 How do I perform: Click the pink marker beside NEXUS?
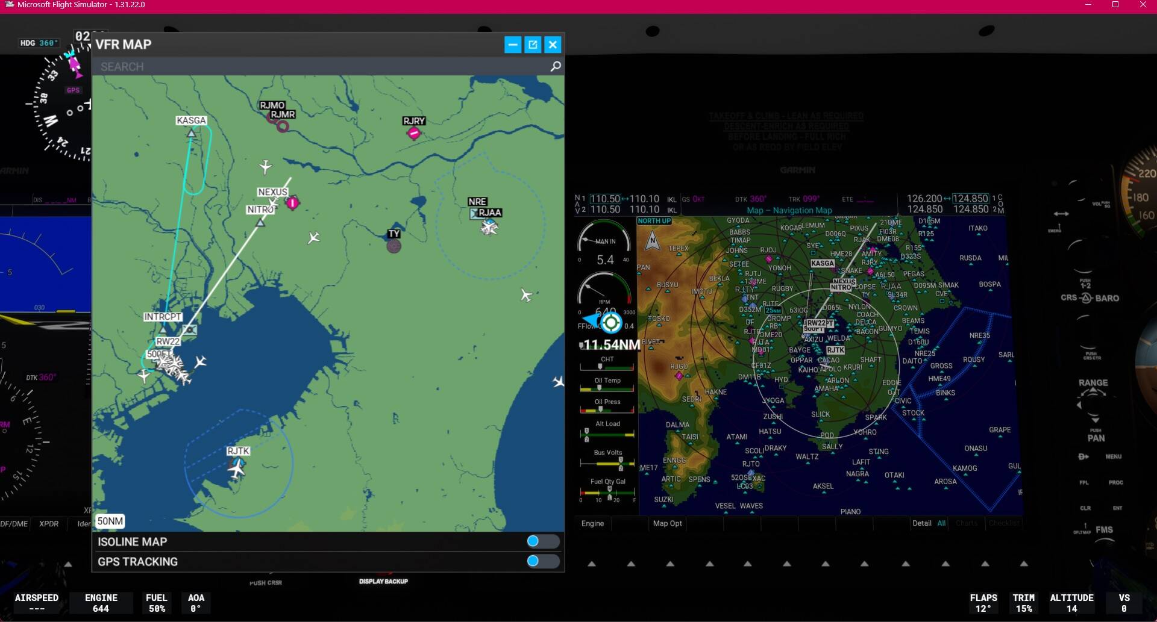(292, 203)
